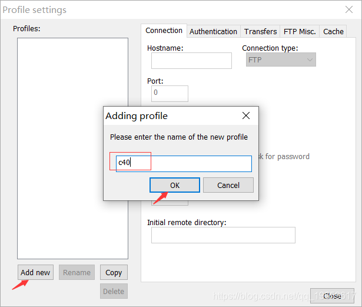Click the Add new profile button
362x307 pixels.
click(x=35, y=272)
